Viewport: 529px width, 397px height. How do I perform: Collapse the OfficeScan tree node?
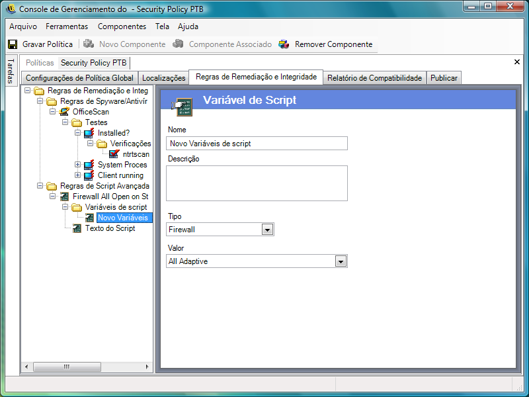[53, 111]
